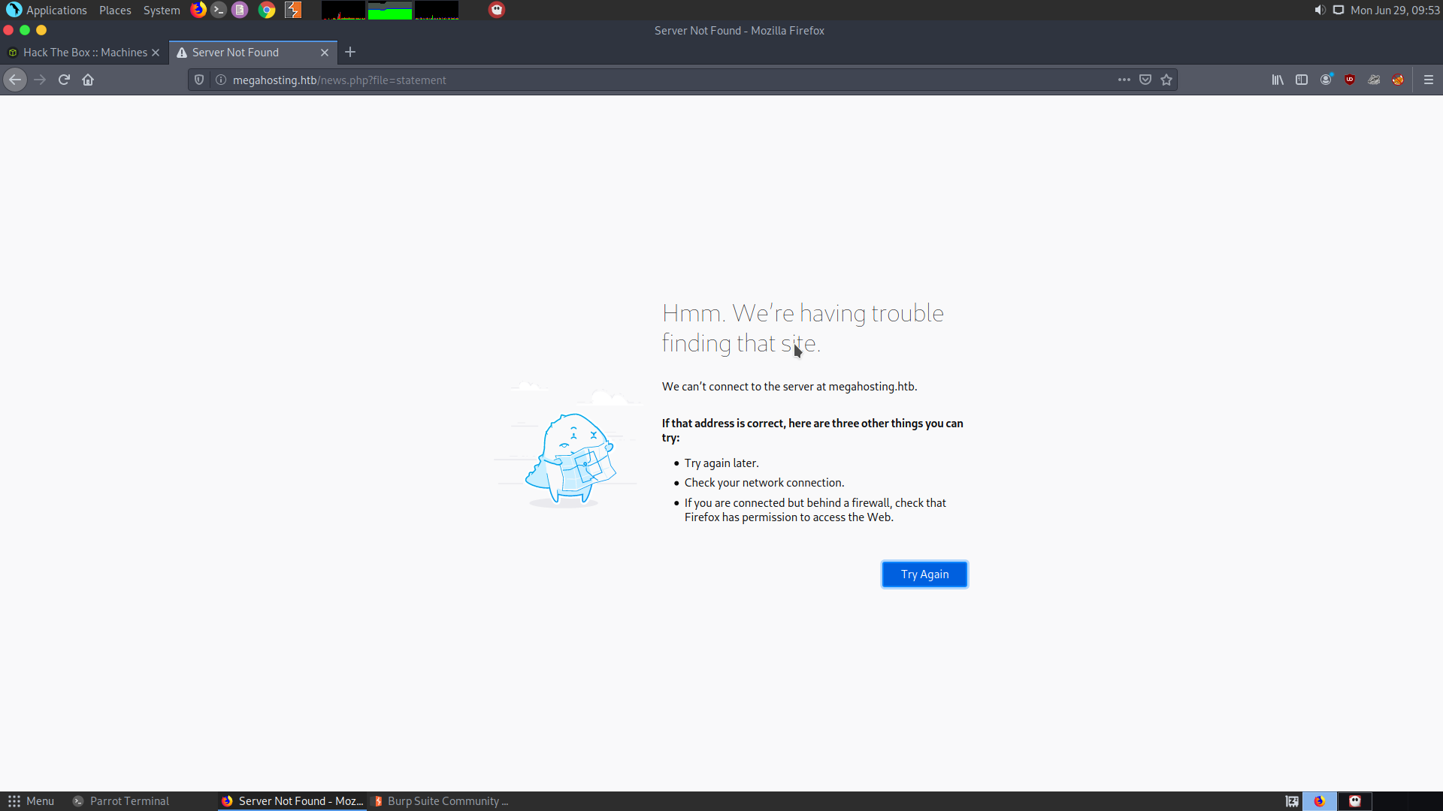Click the URL address bar
Screen dimensions: 1443x811
661,80
